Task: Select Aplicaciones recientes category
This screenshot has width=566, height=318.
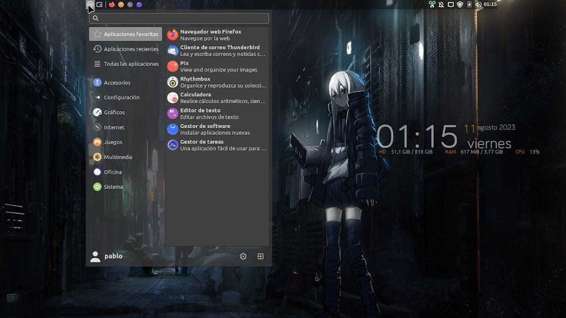Action: (x=125, y=49)
